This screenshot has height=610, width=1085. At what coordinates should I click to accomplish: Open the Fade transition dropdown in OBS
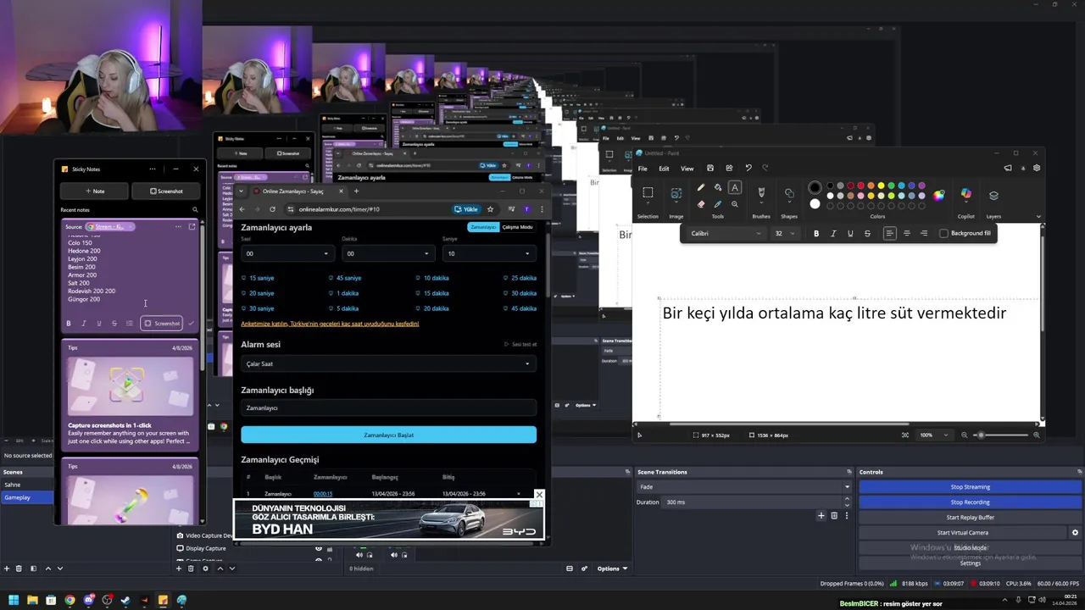[x=743, y=487]
